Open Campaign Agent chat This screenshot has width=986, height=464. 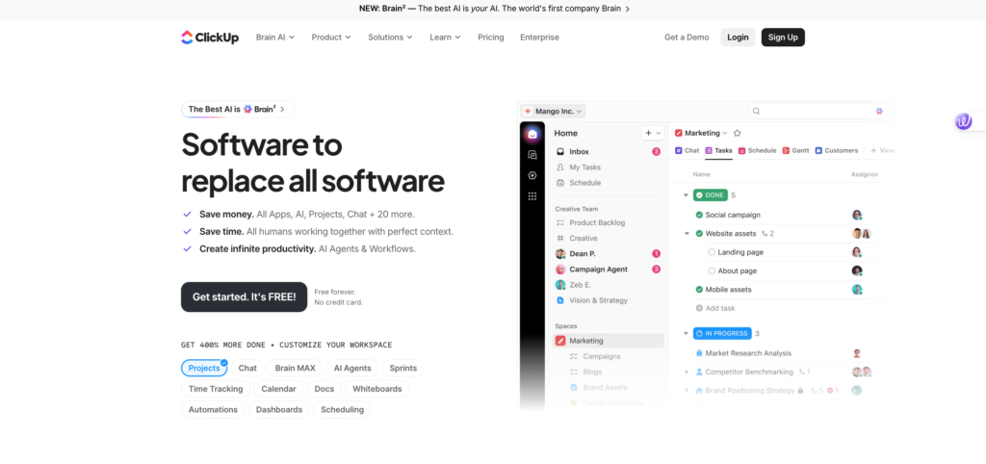(609, 270)
